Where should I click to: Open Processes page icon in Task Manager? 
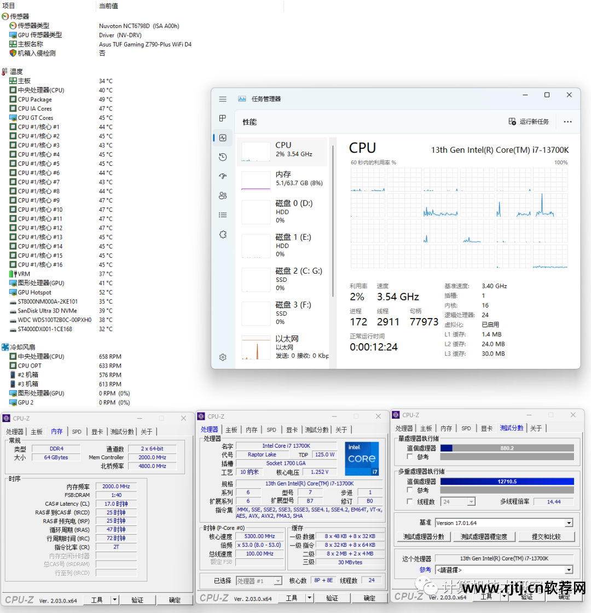pos(222,118)
